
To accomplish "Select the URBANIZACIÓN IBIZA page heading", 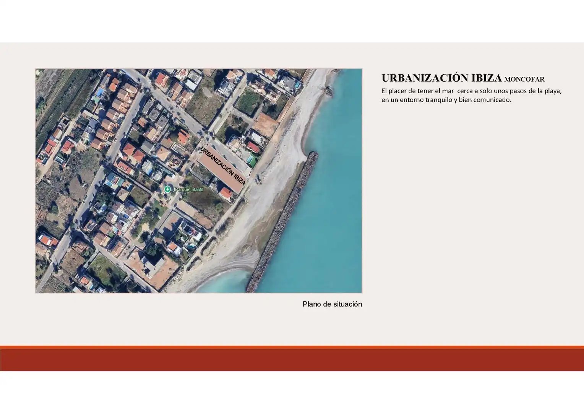I will (x=441, y=78).
